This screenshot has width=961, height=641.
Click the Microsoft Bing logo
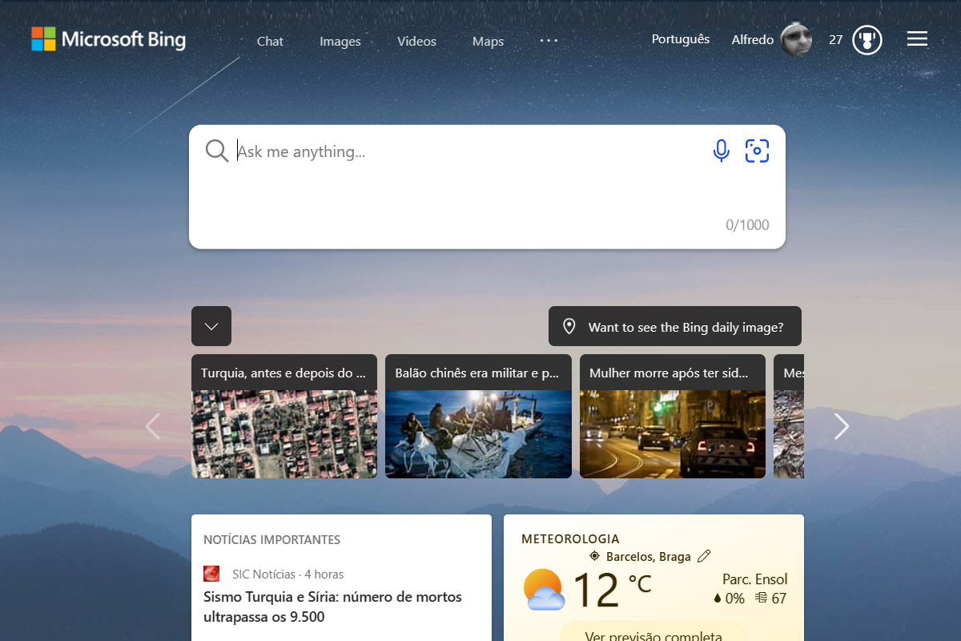click(108, 39)
